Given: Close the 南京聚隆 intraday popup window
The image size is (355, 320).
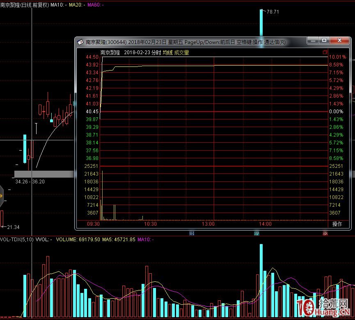Looking at the screenshot, I should coord(339,41).
